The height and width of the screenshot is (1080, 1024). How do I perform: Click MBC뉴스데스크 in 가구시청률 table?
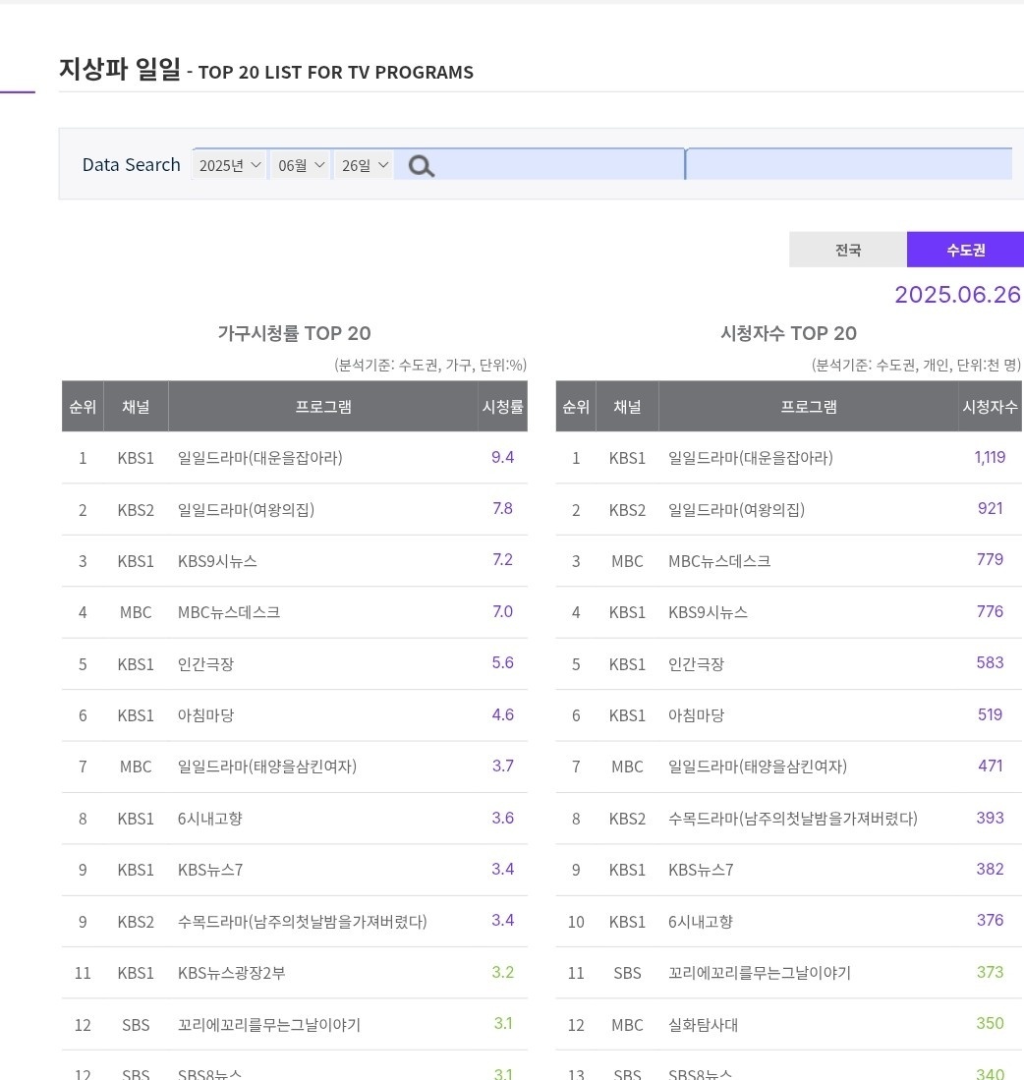point(229,612)
